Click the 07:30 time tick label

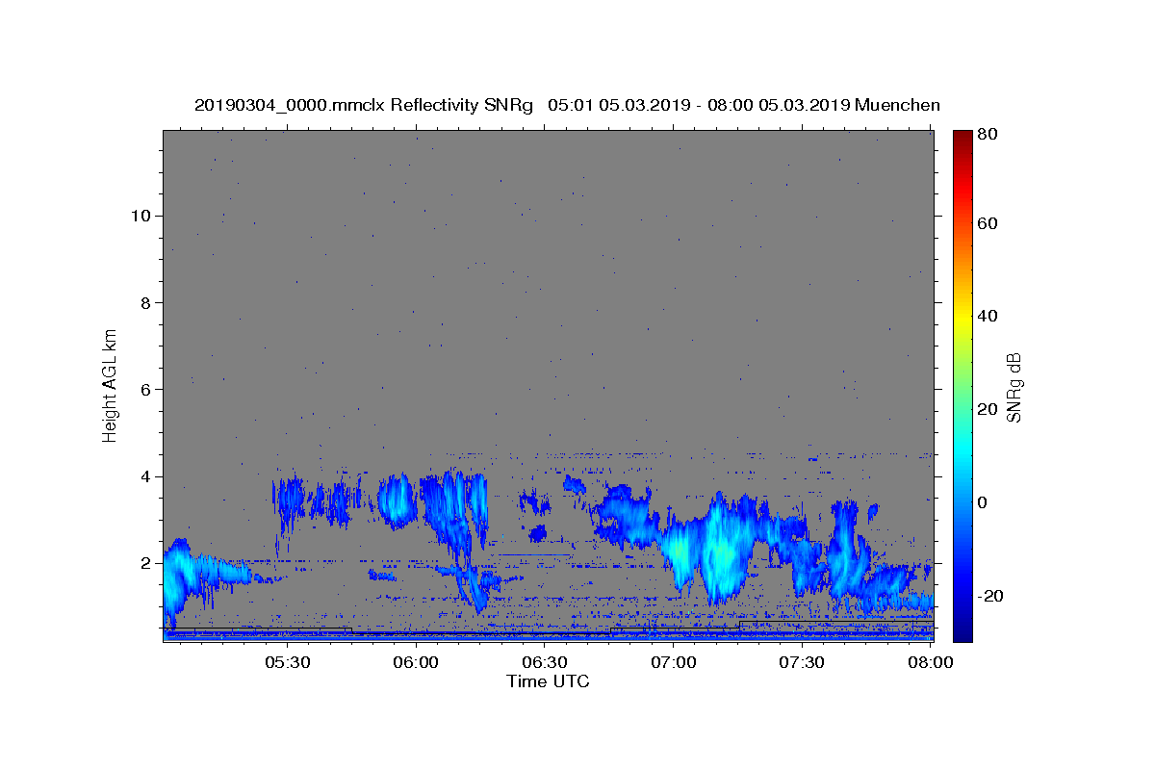click(803, 662)
